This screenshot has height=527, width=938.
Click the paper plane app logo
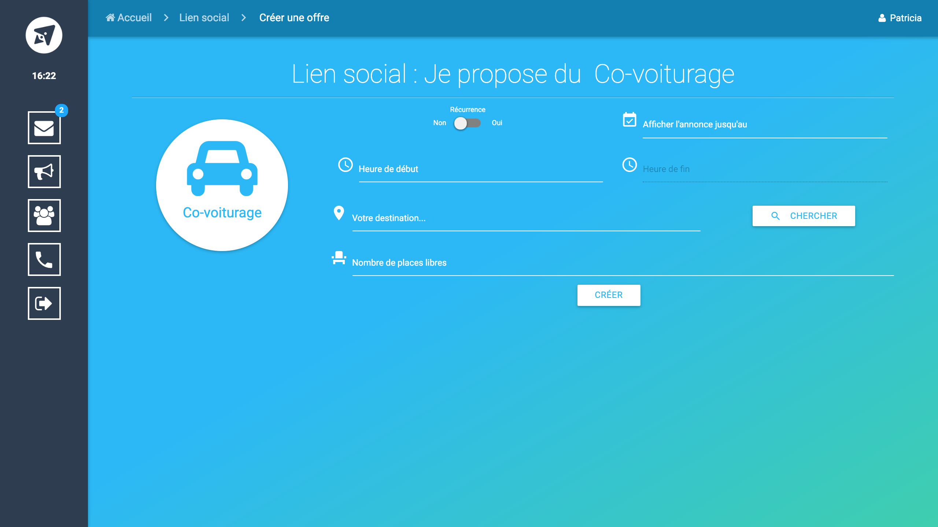point(44,35)
